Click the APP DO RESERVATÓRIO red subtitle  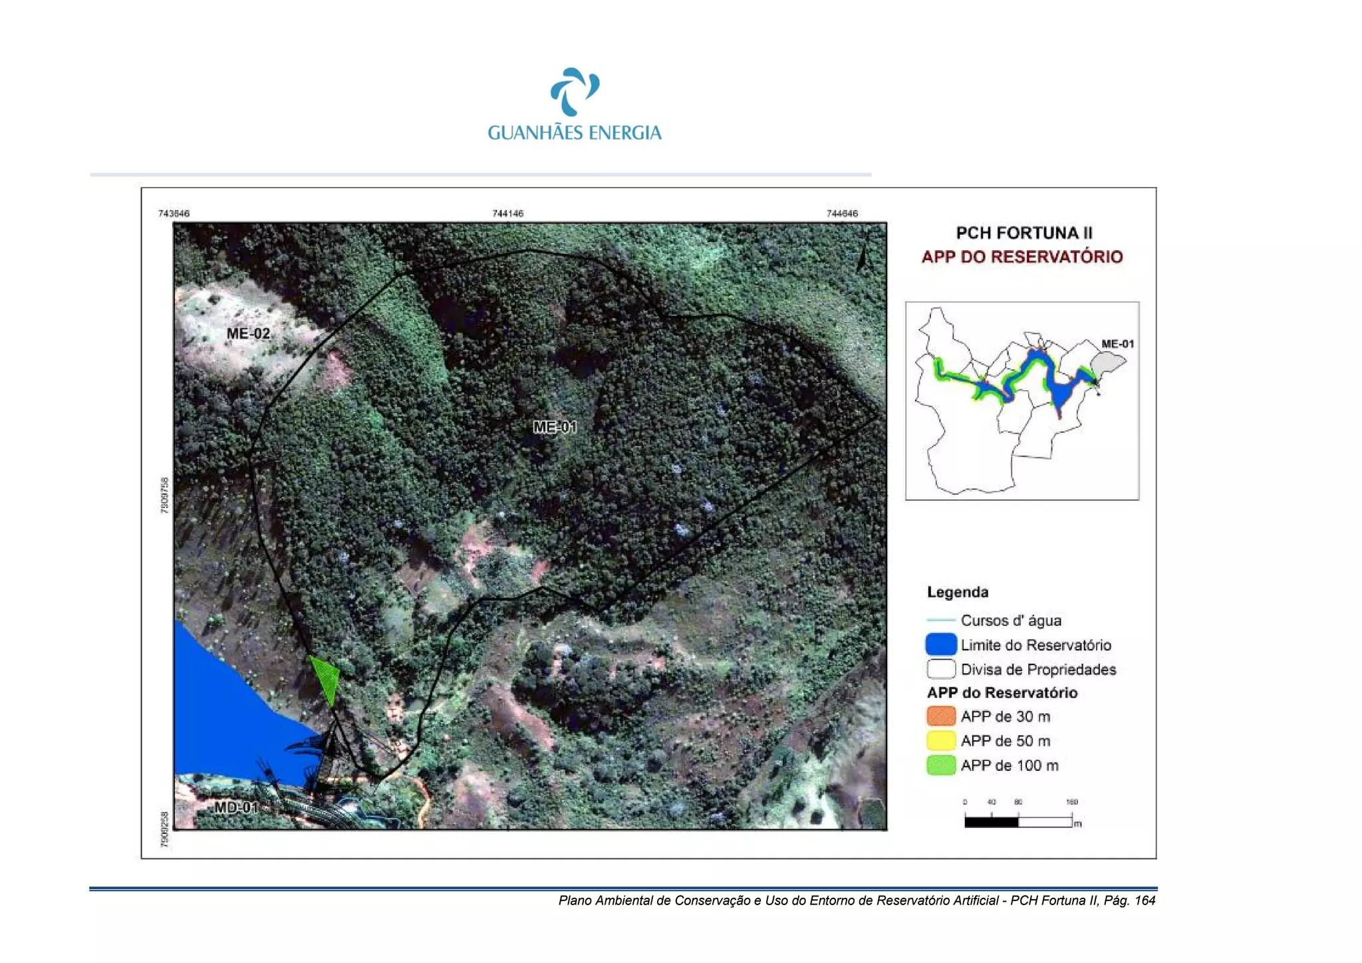point(1022,257)
